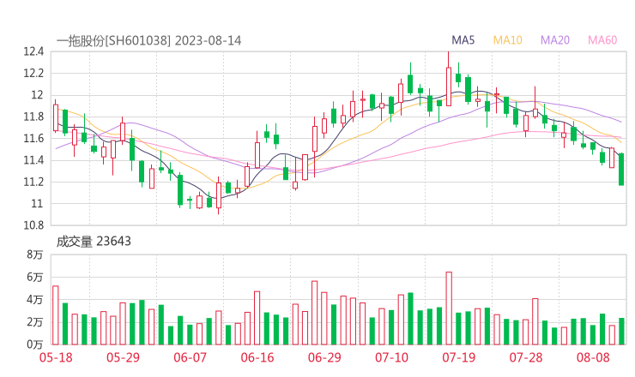
Task: Click the 08-08 date axis label
Action: 593,357
